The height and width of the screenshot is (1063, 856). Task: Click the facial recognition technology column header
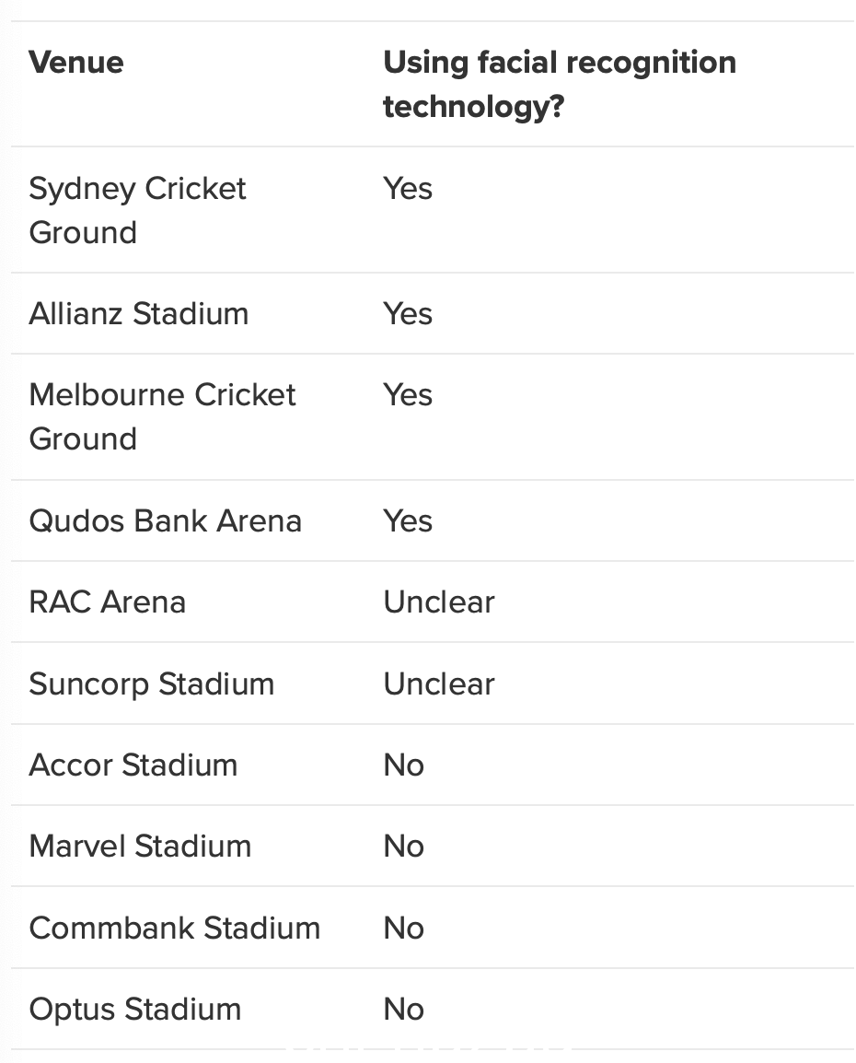pos(560,85)
